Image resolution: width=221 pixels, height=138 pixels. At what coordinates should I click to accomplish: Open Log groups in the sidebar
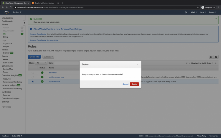point(7,43)
